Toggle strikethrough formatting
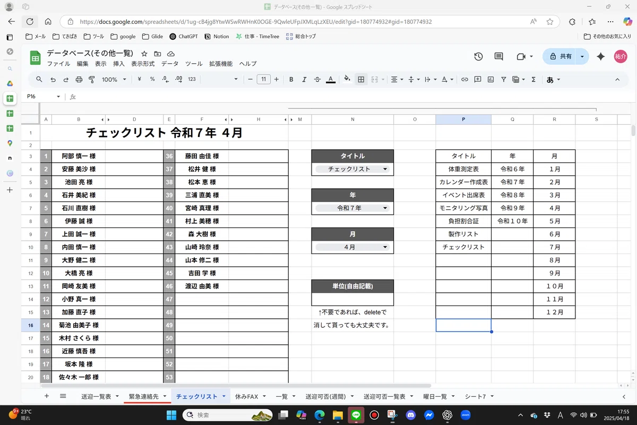The image size is (637, 425). click(317, 80)
